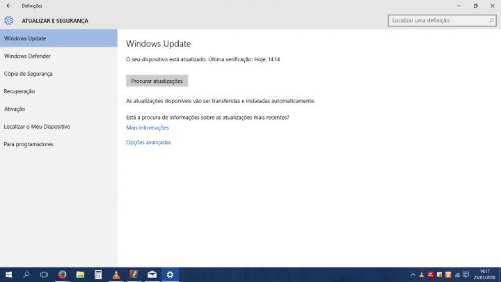The width and height of the screenshot is (501, 282).
Task: Click the settings gear beside Atualizar e Segurança
Action: coord(8,21)
